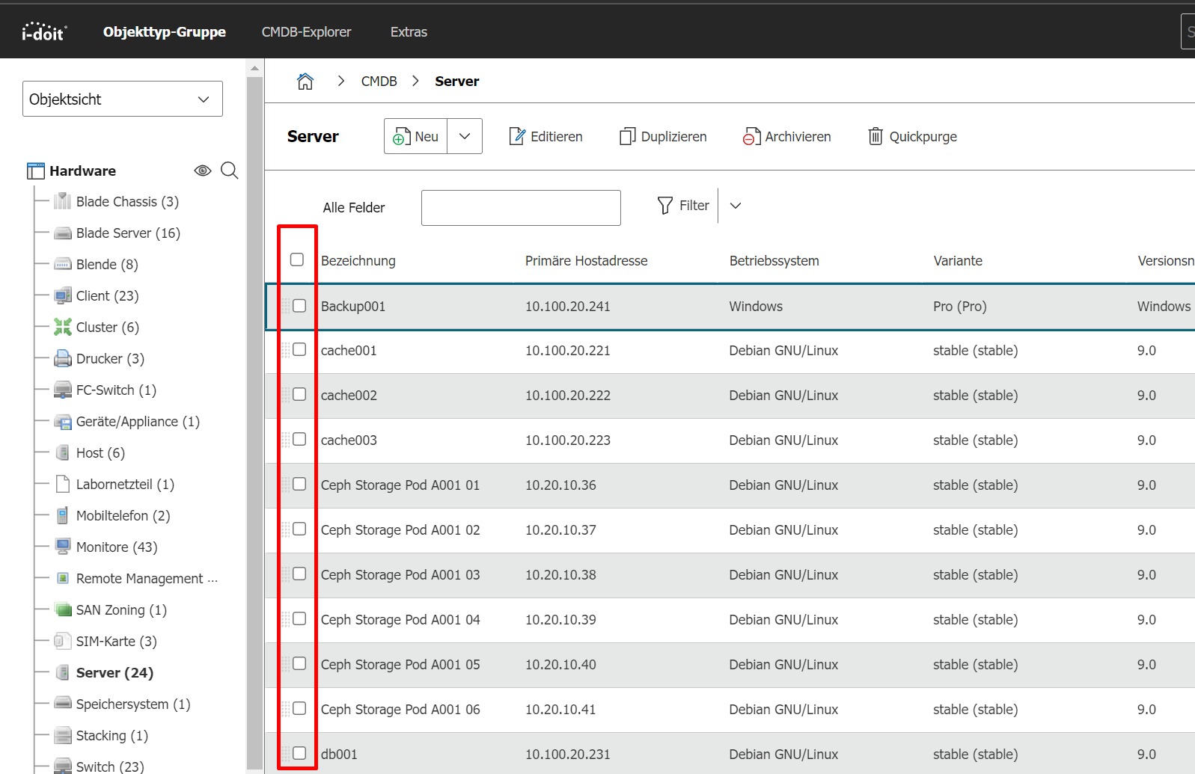Click the Duplizieren icon

[x=627, y=137]
